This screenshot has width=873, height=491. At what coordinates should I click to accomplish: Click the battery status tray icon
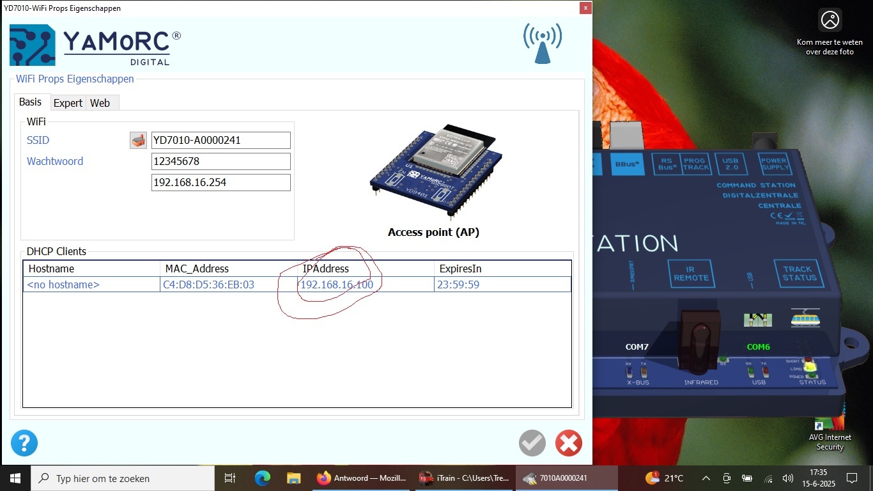[x=747, y=478]
